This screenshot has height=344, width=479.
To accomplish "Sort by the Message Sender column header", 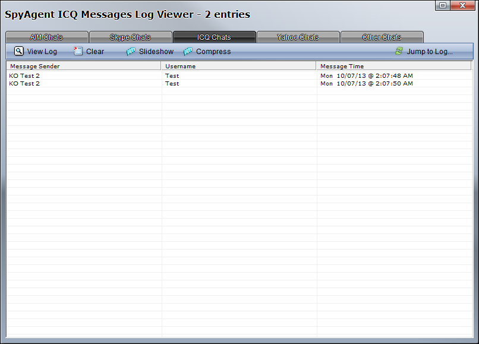I will click(x=83, y=66).
